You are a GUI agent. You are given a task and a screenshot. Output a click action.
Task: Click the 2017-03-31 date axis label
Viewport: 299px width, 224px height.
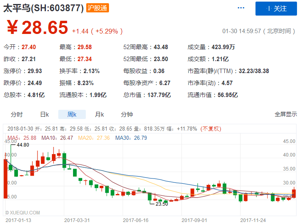(x=77, y=220)
